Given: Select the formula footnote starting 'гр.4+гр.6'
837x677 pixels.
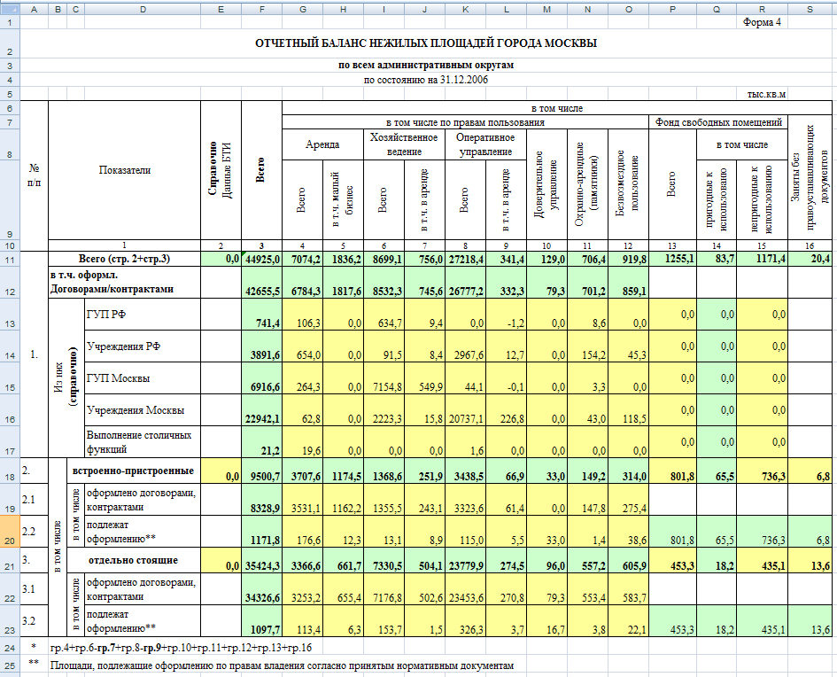Looking at the screenshot, I should (x=181, y=648).
